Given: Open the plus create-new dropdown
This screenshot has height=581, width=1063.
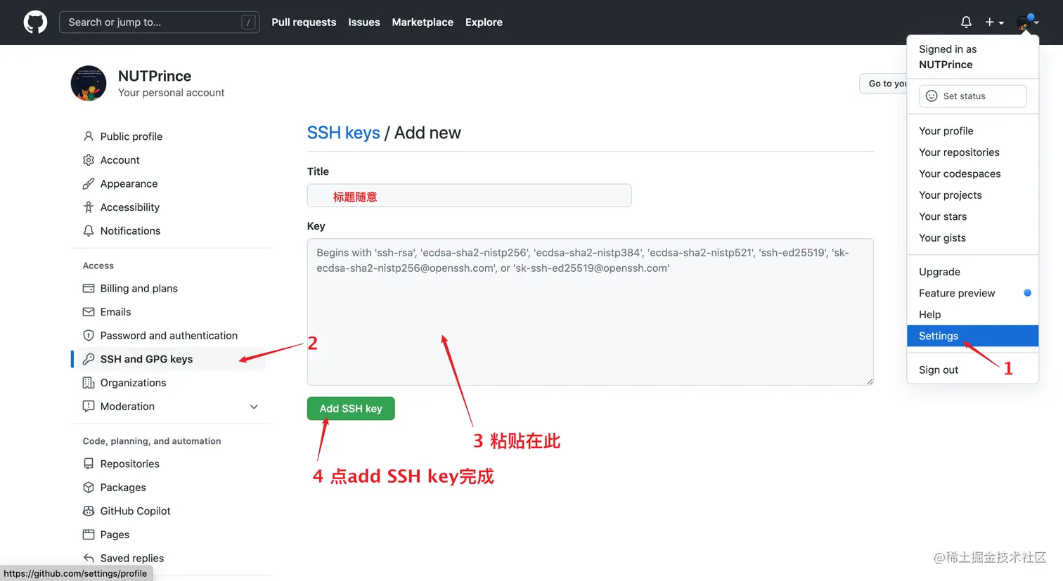Looking at the screenshot, I should click(x=994, y=22).
